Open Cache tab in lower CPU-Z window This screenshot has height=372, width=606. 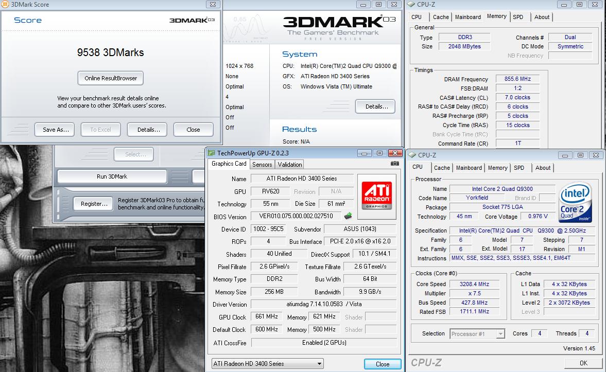point(442,168)
